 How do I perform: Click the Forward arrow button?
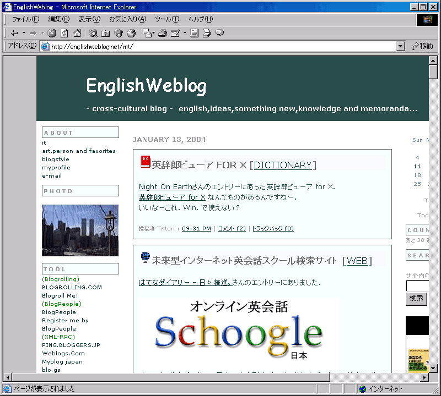click(x=33, y=33)
